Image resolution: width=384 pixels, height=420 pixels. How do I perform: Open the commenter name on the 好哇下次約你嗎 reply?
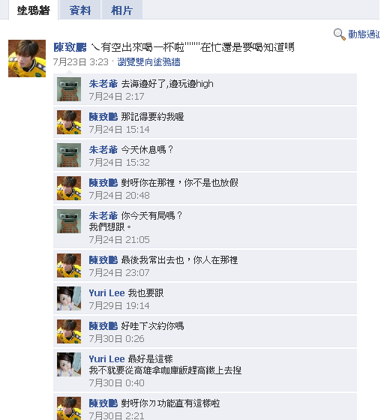[103, 326]
